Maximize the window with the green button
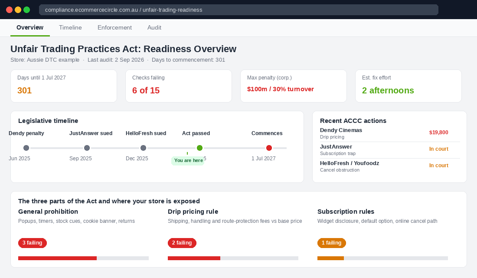 (x=27, y=10)
